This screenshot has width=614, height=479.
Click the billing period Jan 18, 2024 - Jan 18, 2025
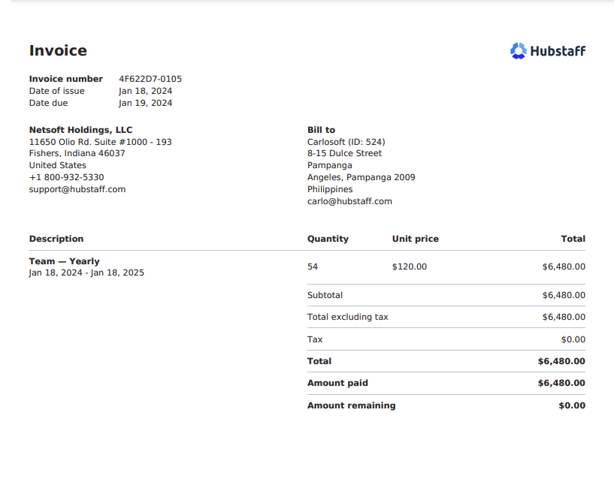click(x=86, y=273)
